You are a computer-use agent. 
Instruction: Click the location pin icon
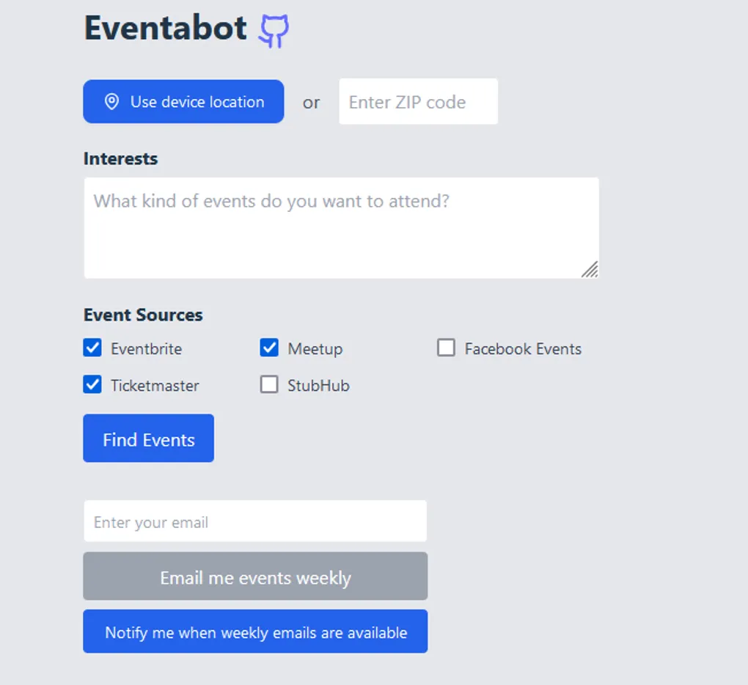coord(111,102)
